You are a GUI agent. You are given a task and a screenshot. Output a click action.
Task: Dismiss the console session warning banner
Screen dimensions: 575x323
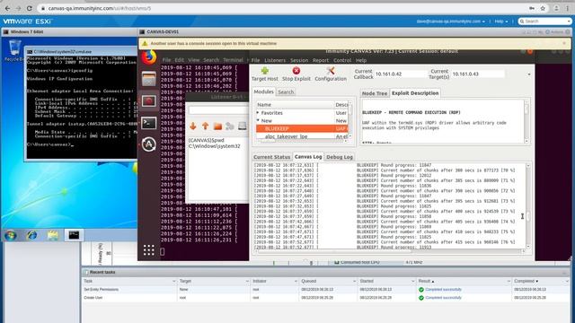pos(564,43)
